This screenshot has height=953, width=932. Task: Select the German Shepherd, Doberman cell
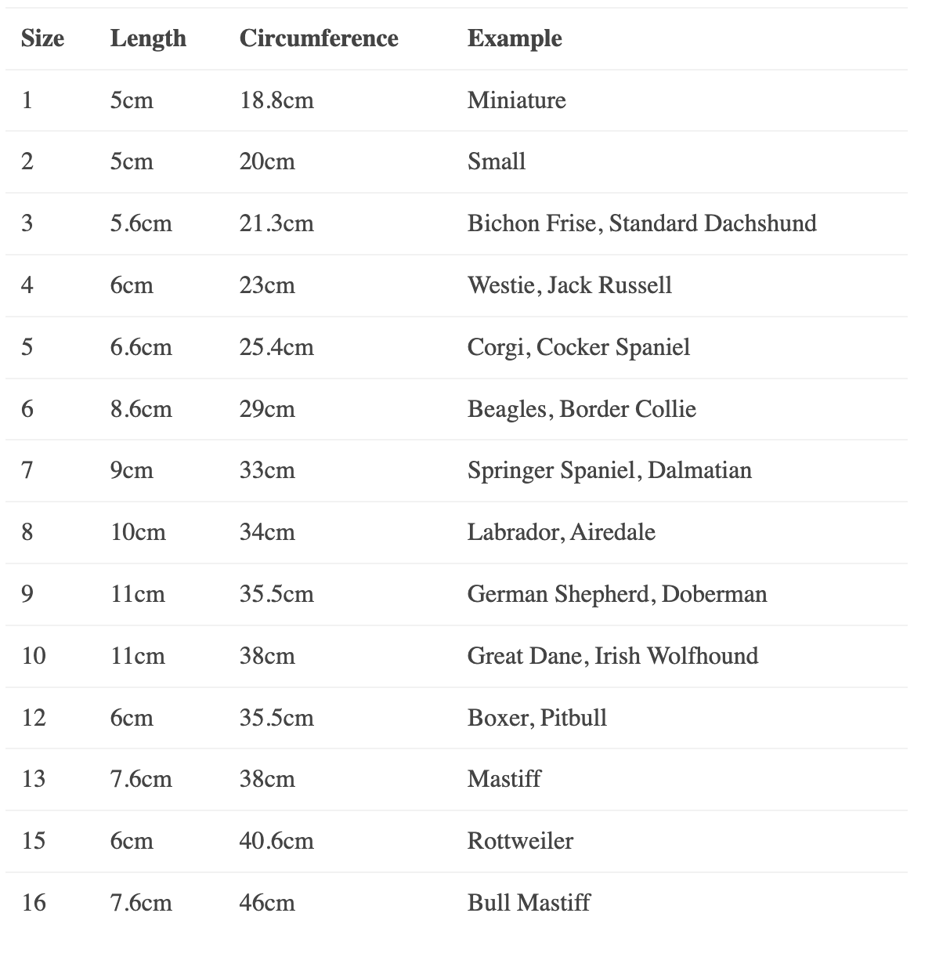point(617,594)
